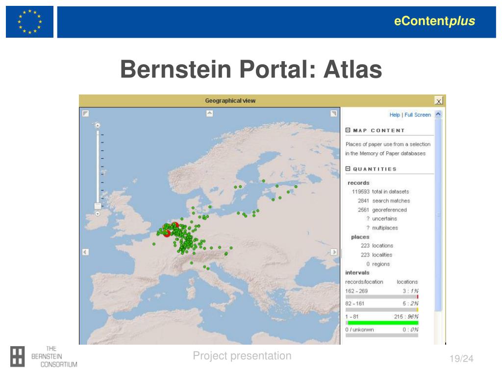Select the '119593 total in datasets' row
502x376 pixels.
coord(380,191)
